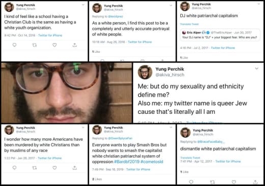Like the murdered by white Christians tweet

coord(55,168)
